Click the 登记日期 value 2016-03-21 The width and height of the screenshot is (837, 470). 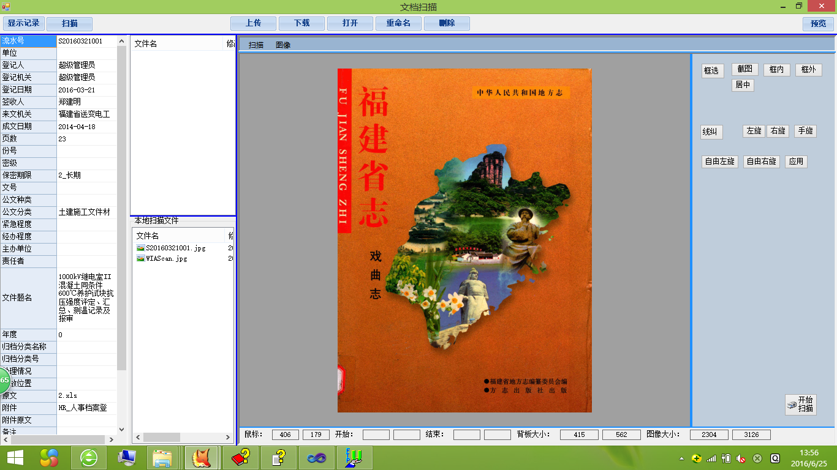(86, 90)
